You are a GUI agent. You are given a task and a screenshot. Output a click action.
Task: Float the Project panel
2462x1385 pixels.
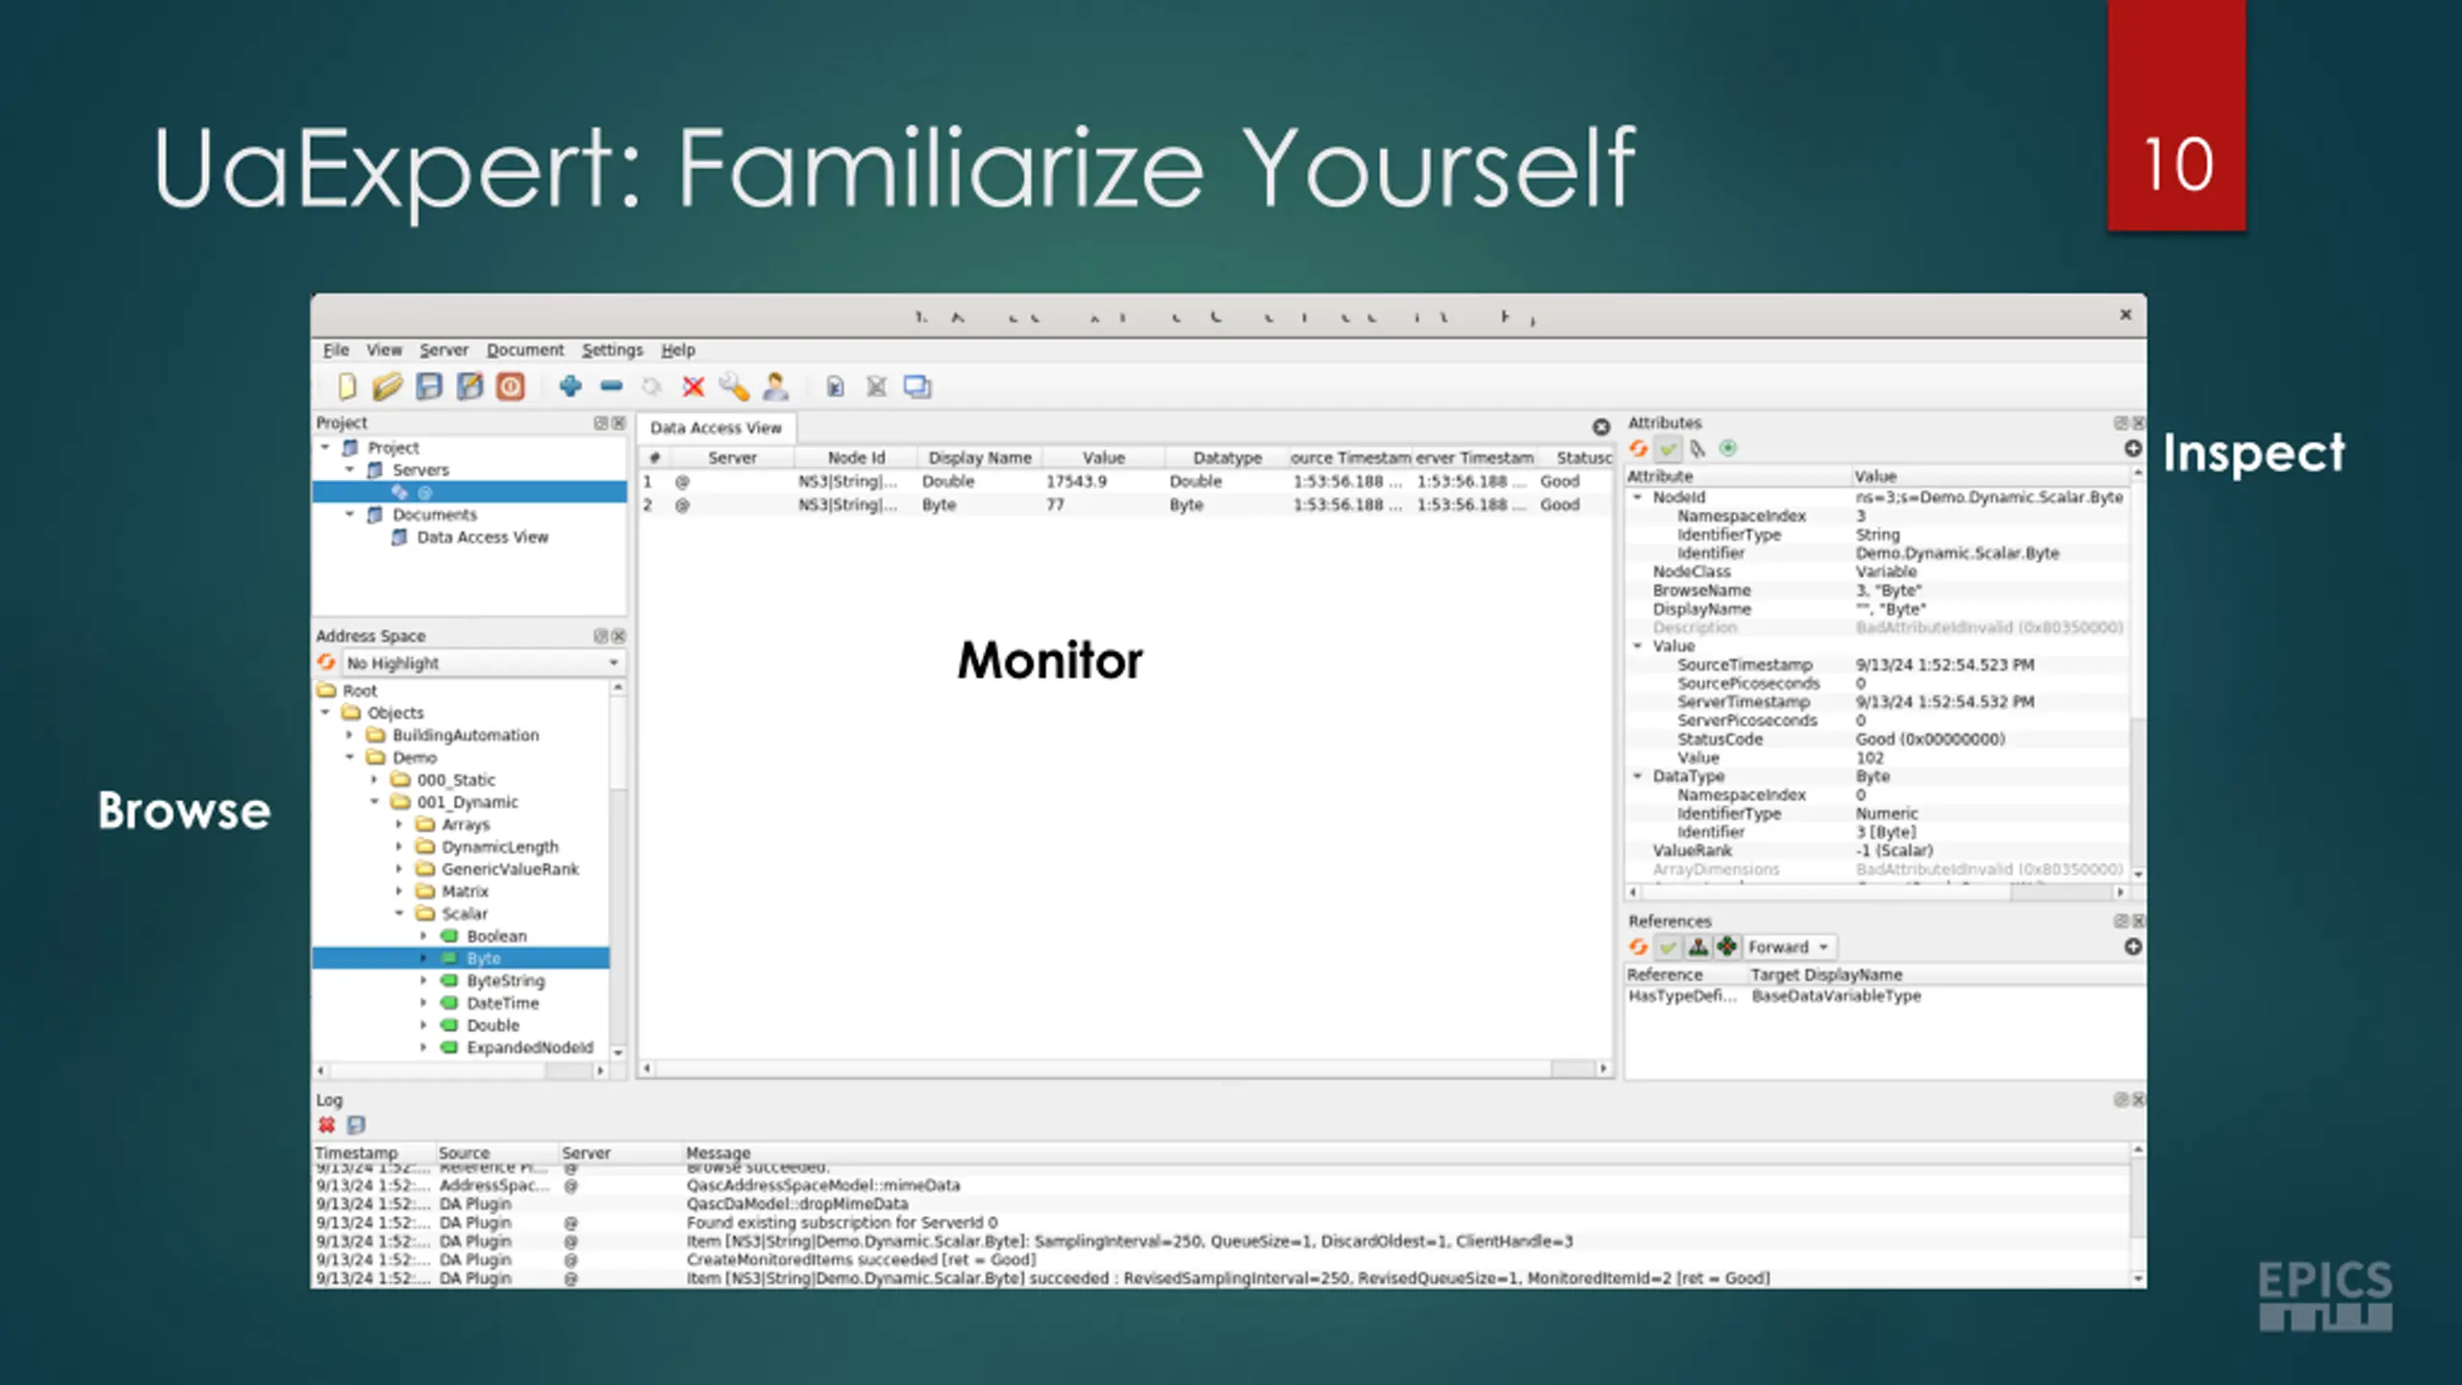click(x=601, y=423)
